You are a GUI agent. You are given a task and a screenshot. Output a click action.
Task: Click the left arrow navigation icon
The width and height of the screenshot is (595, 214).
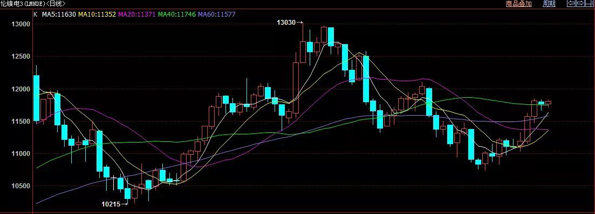coord(571,3)
